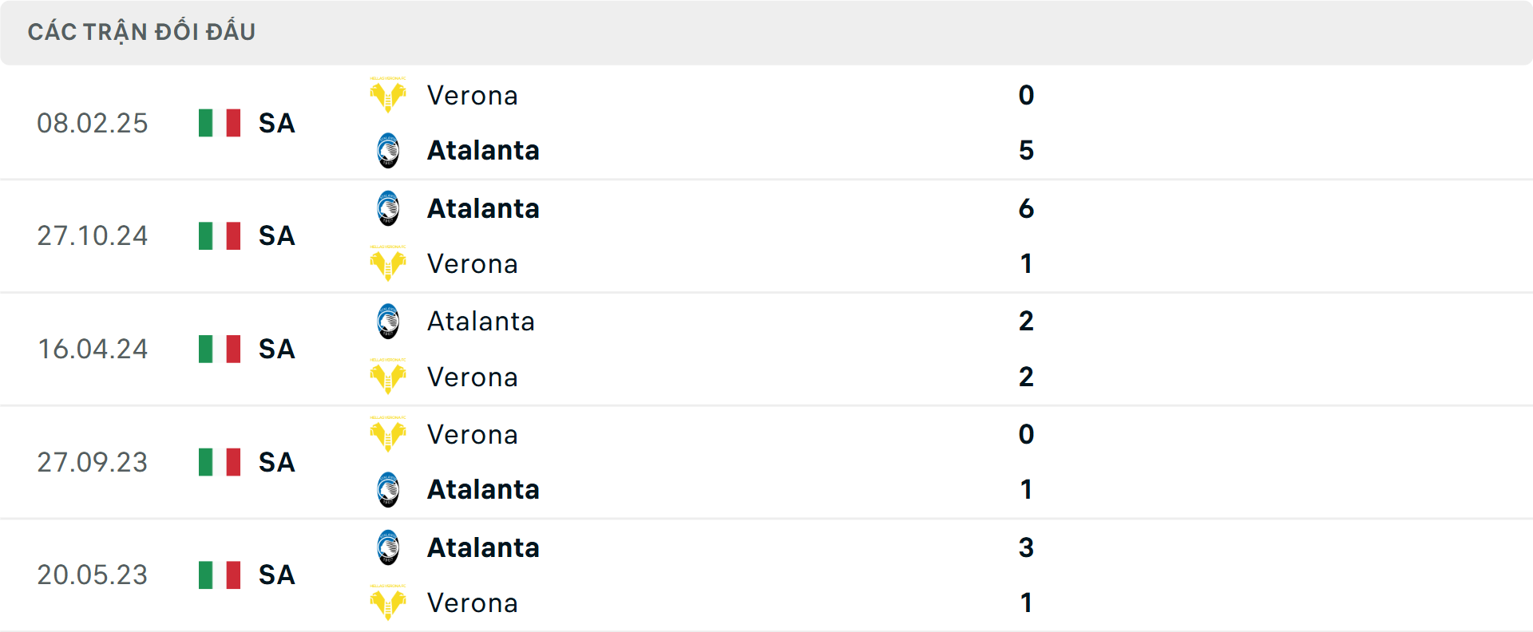
Task: Select the Verona team name in the first row
Action: click(x=472, y=95)
